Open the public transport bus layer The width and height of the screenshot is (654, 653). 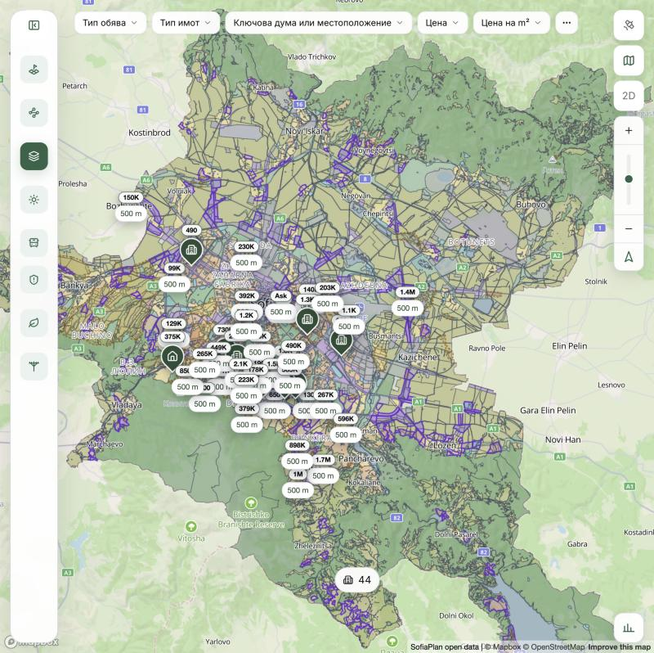point(34,242)
